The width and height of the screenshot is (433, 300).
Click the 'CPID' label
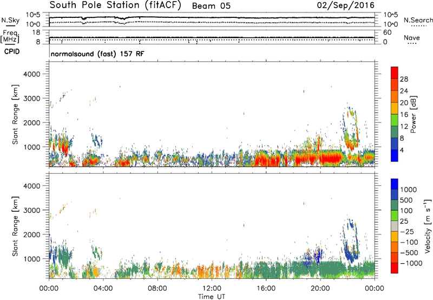click(12, 51)
